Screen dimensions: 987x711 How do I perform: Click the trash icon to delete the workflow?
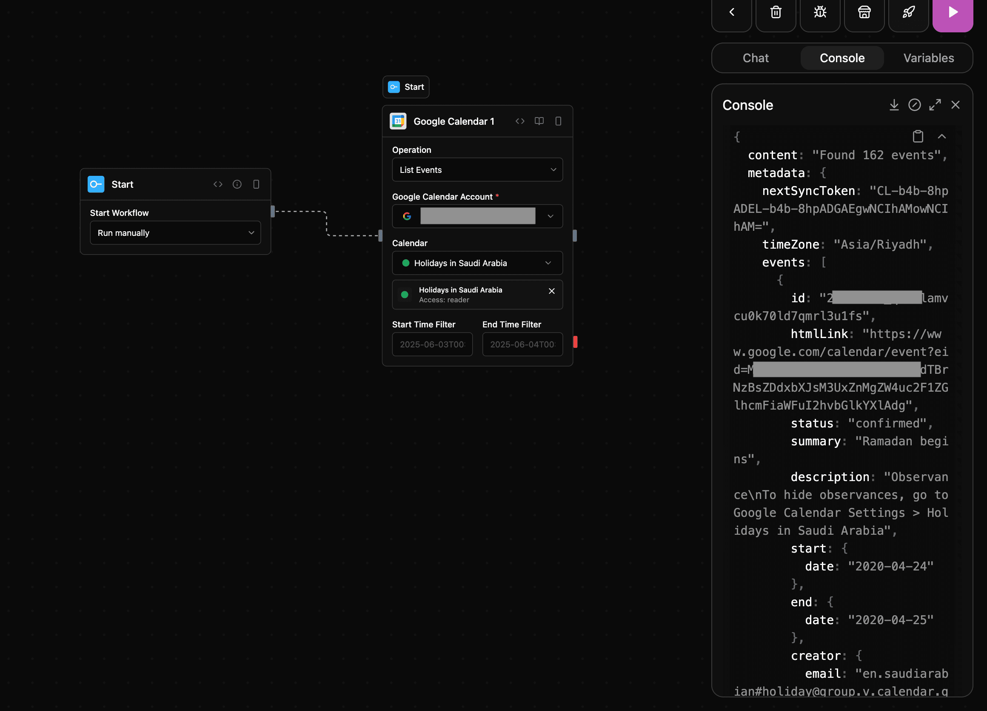[x=776, y=12]
